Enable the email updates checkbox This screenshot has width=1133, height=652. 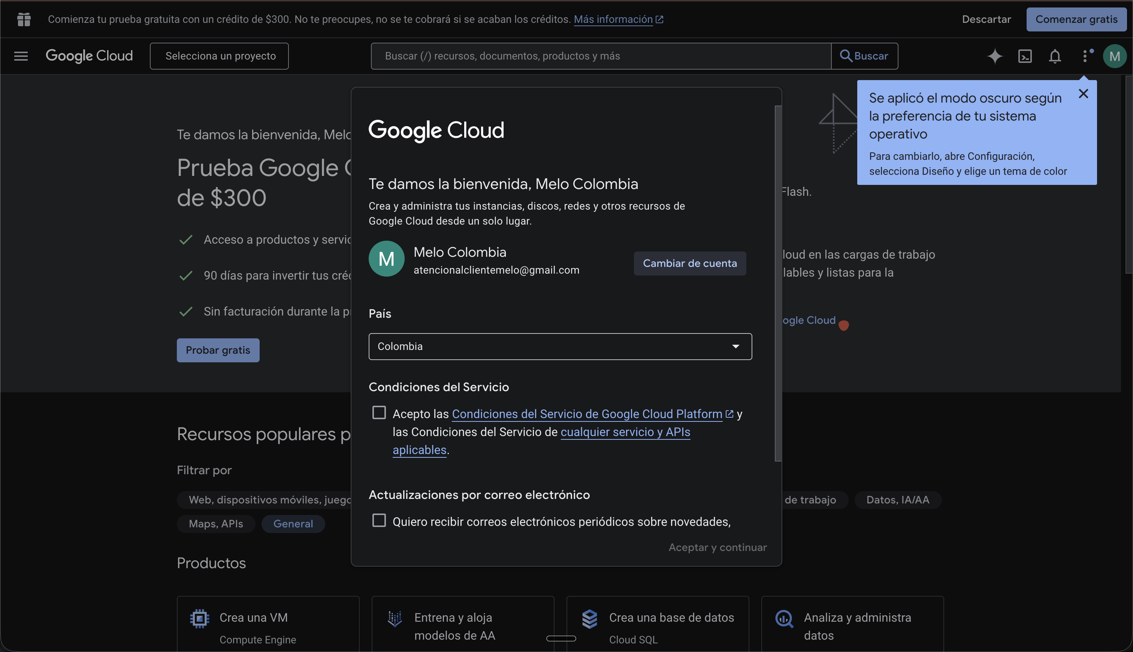(x=379, y=520)
